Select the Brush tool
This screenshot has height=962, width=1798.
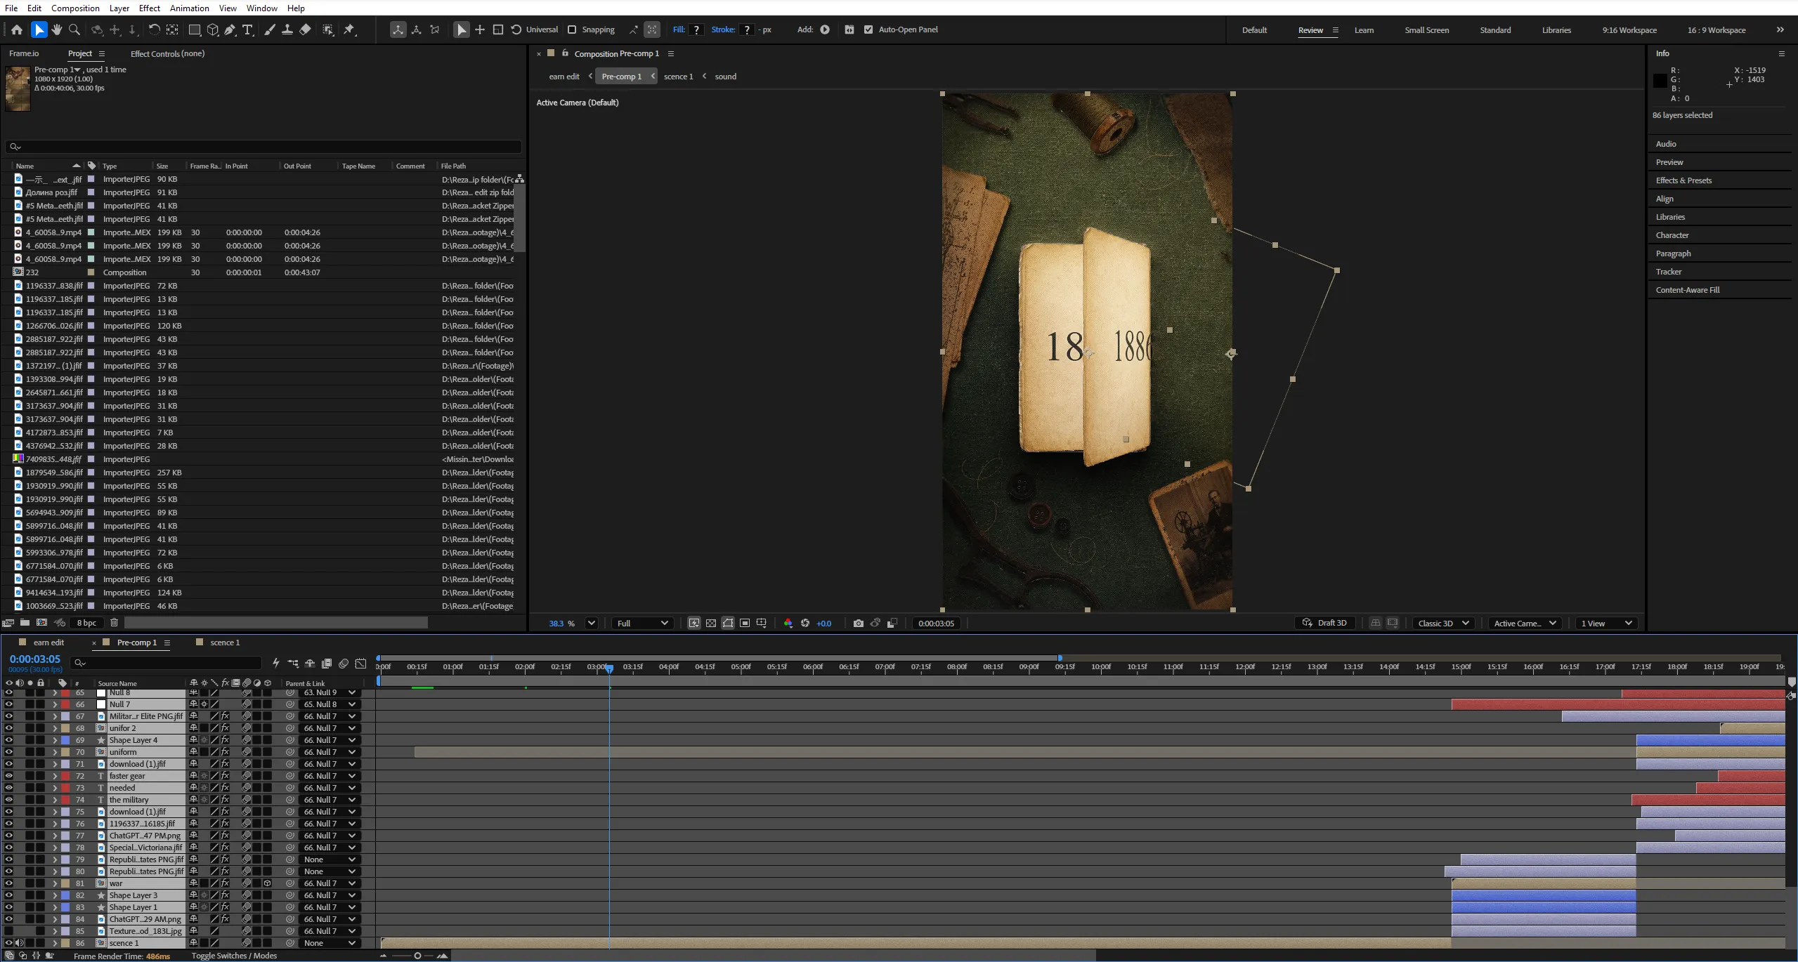click(x=269, y=29)
